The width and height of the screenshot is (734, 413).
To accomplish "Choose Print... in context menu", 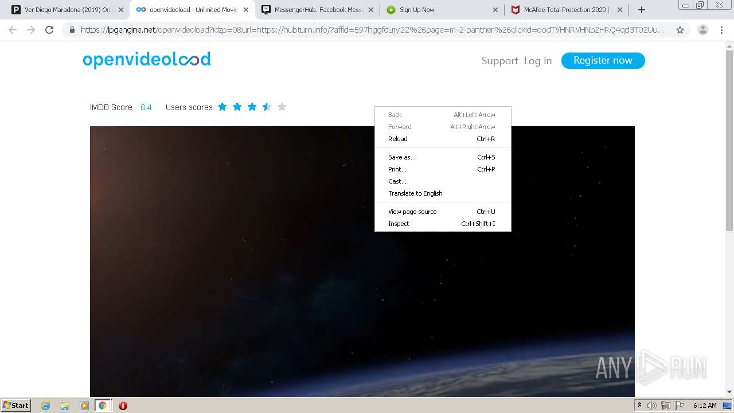I will point(443,169).
